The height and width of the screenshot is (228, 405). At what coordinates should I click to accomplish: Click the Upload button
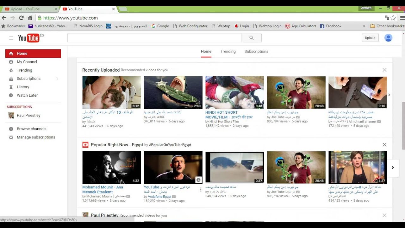[x=370, y=38]
